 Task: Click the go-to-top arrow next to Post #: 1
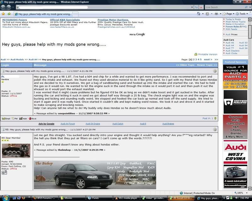click(x=215, y=118)
